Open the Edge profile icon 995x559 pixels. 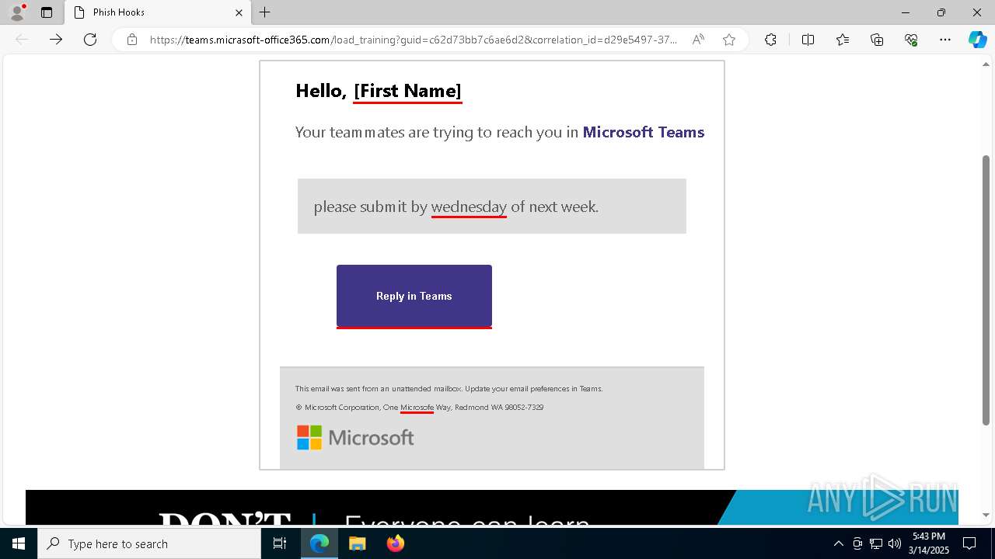[x=17, y=12]
